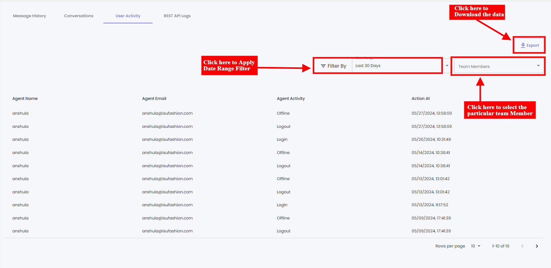Open the Team Members dropdown
Image resolution: width=551 pixels, height=268 pixels.
[498, 66]
